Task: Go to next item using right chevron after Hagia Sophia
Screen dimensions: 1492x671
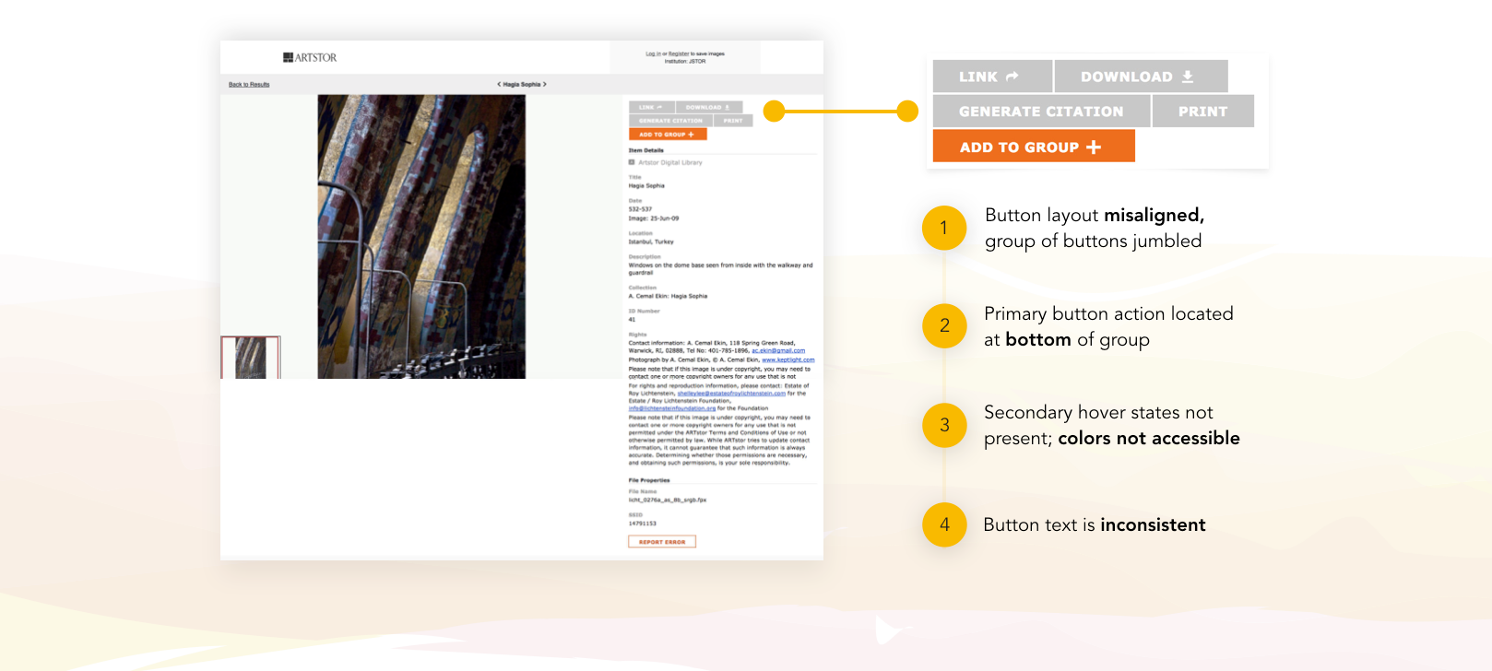Action: [x=545, y=84]
